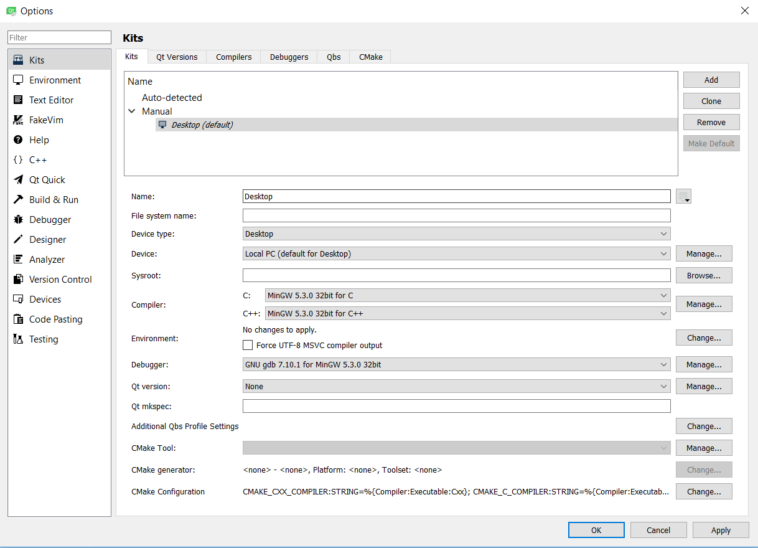Remove the selected kit
The image size is (758, 548).
(x=711, y=122)
